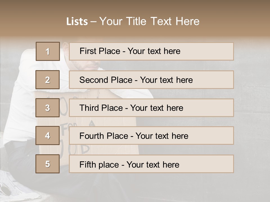Click the number 2 box
Screen dimensions: 270x202
48,80
